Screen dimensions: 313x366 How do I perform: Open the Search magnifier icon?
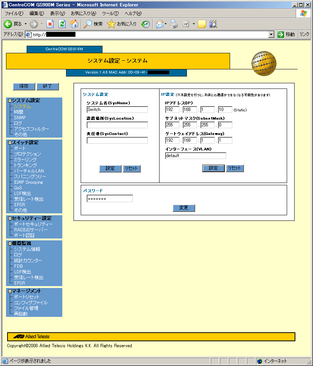(x=87, y=24)
